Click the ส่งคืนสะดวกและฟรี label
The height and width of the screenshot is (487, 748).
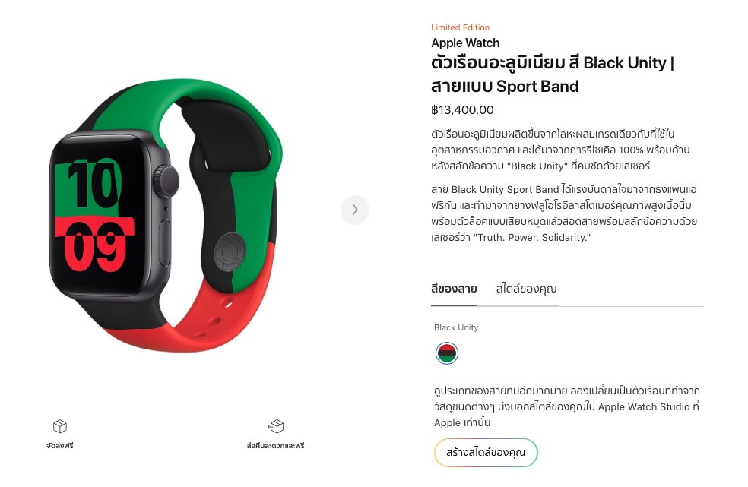pyautogui.click(x=275, y=445)
